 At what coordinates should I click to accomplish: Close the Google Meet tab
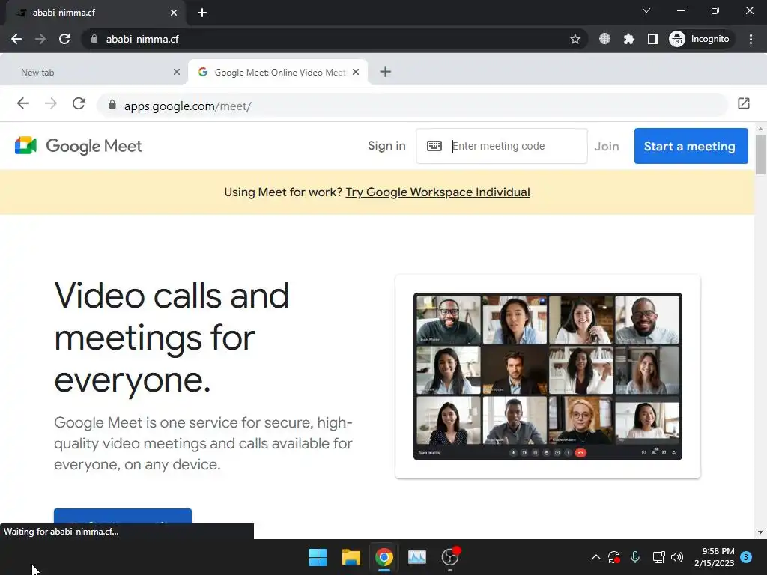point(356,73)
